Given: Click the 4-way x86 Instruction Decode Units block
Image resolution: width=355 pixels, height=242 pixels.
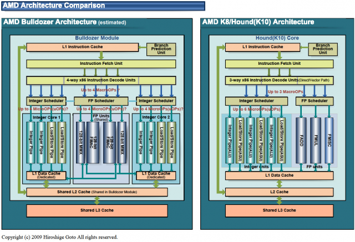Looking at the screenshot, I should tap(101, 80).
